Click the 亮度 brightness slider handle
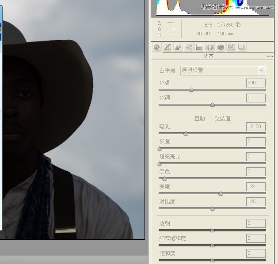Image resolution: width=278 pixels, height=264 pixels. 221,193
